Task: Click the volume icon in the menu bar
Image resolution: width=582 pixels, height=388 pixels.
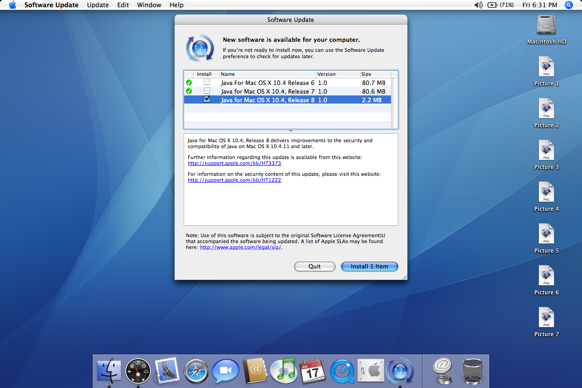Action: pos(478,5)
